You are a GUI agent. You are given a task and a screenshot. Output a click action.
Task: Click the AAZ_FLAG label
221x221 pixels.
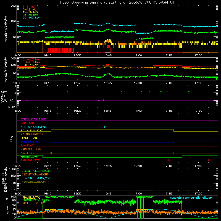pos(27,153)
